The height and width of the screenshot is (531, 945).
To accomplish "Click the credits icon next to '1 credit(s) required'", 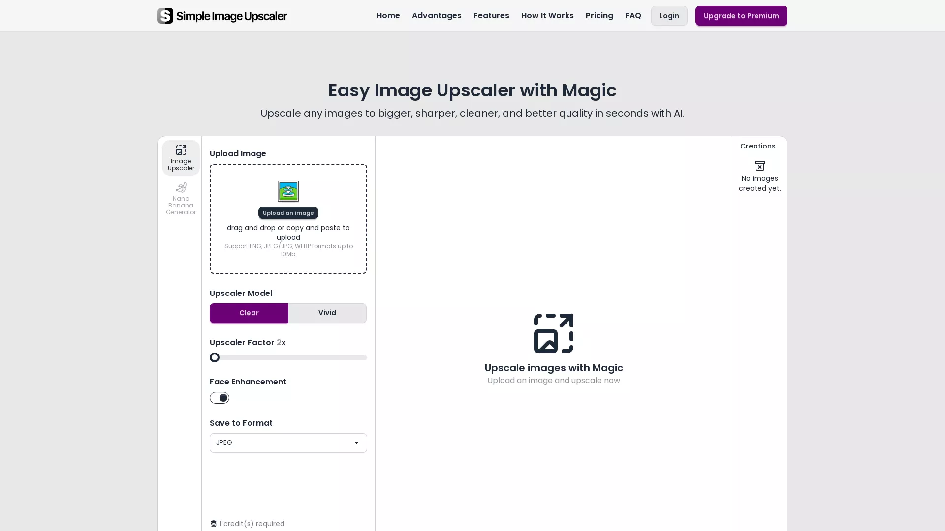I will 213,524.
